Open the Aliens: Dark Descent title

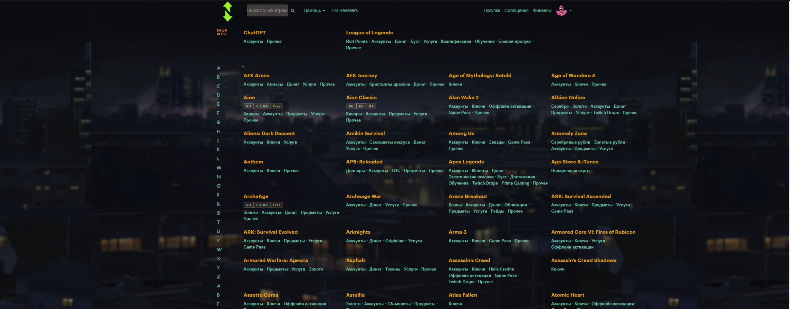pyautogui.click(x=269, y=133)
